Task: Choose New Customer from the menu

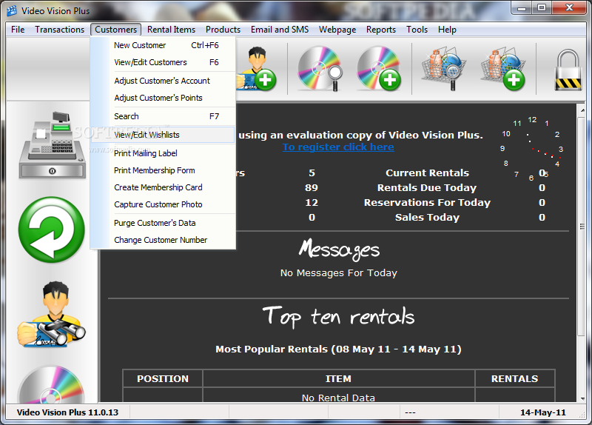Action: (163, 45)
